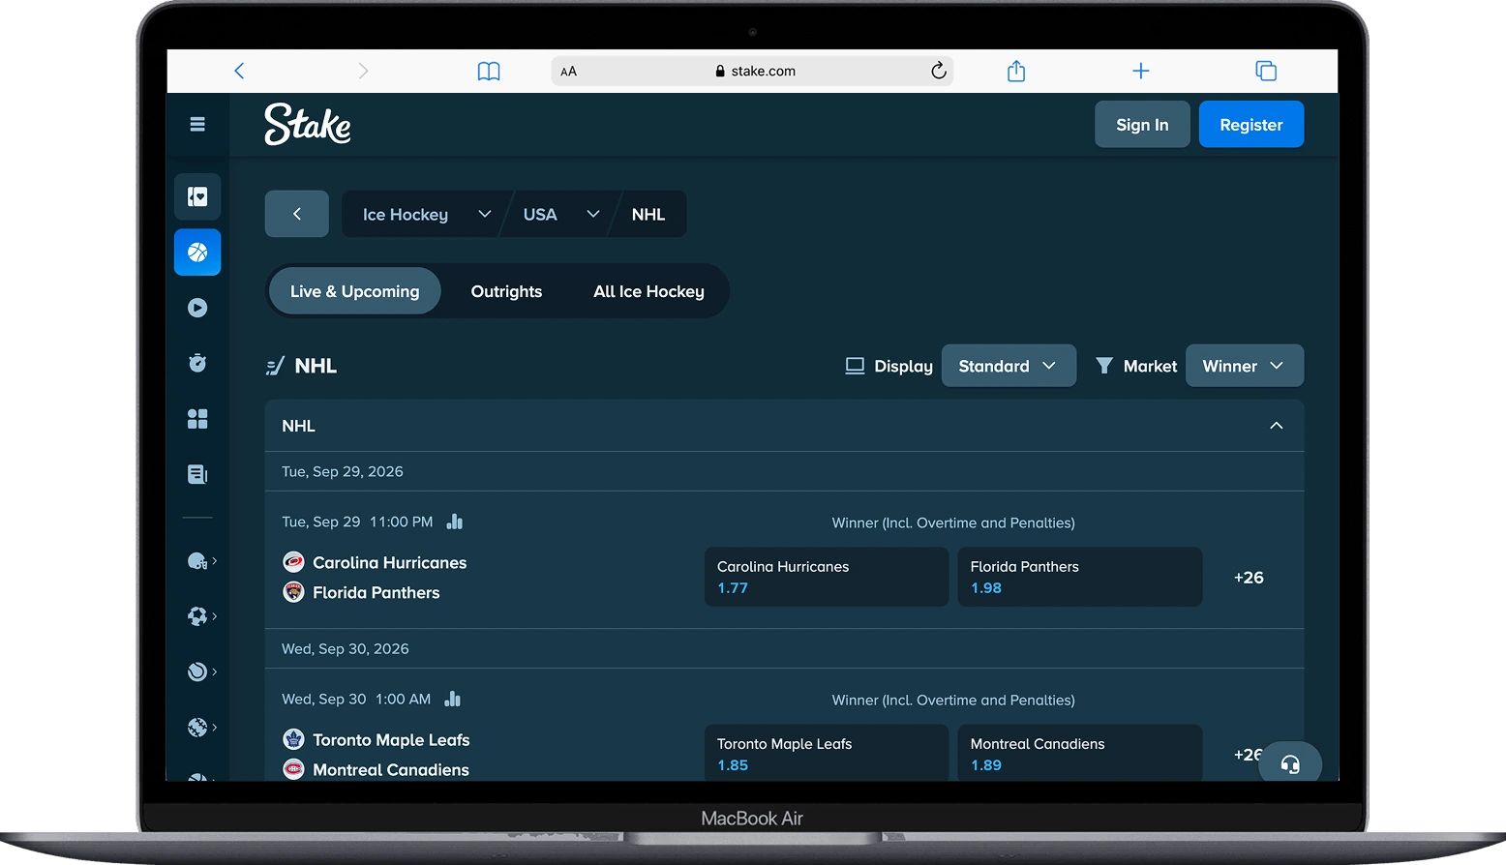Screen dimensions: 1506x865
Task: Click the 'Tue, Sep 29, 2026' date header
Action: point(343,471)
